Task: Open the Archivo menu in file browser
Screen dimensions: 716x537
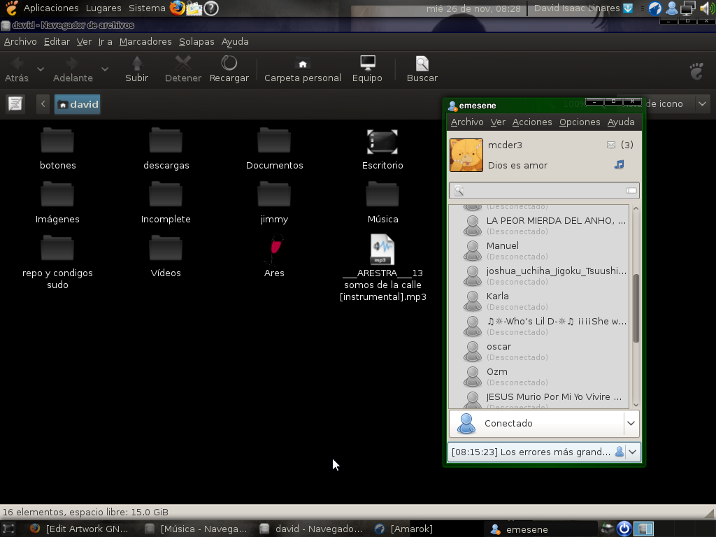Action: [x=20, y=41]
